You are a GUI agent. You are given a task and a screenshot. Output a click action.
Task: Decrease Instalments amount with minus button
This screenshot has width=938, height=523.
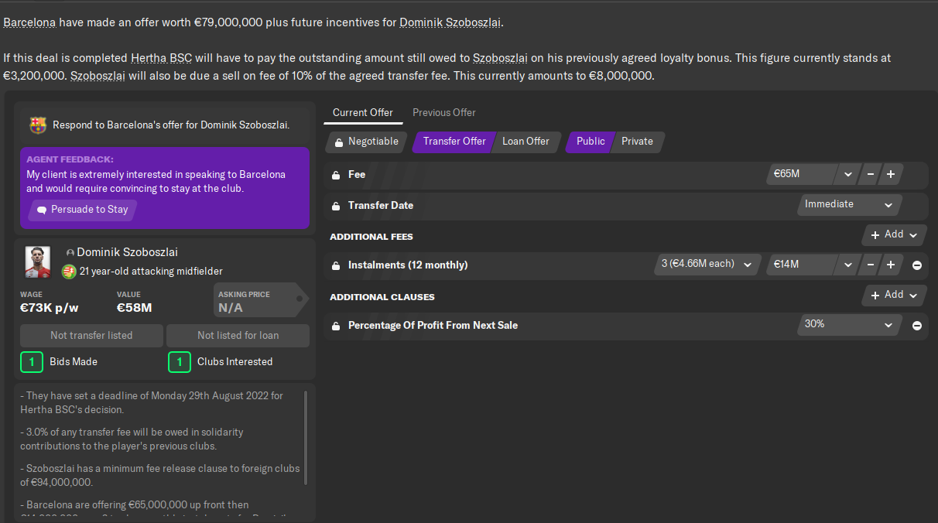[871, 265]
